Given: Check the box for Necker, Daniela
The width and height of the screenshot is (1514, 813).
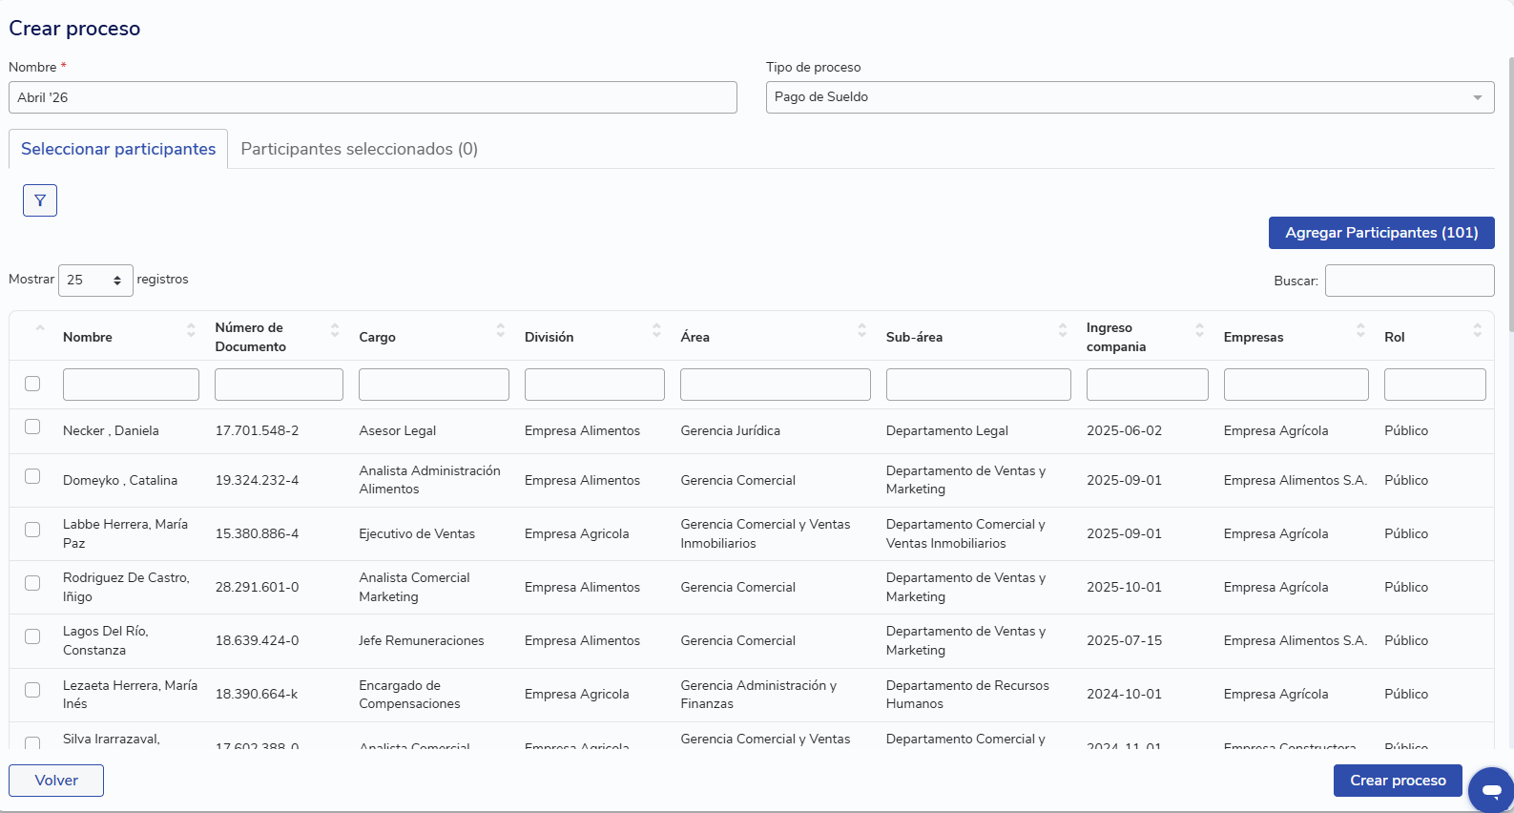Looking at the screenshot, I should tap(32, 427).
